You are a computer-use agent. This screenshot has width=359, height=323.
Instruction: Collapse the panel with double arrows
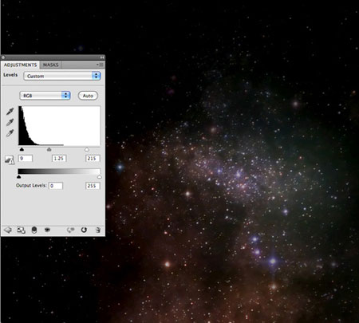(102, 57)
